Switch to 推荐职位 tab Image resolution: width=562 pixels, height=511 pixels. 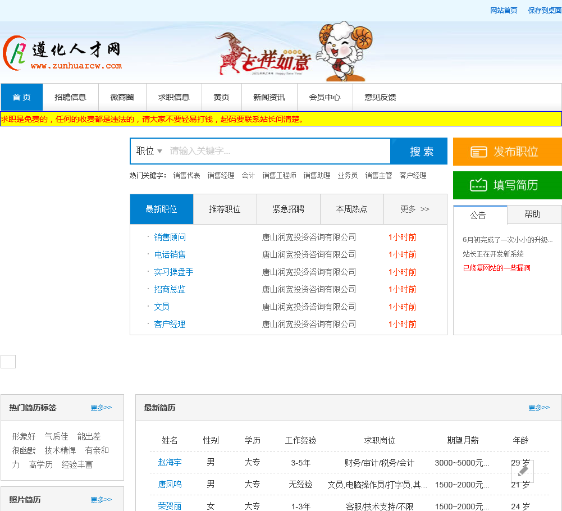coord(225,209)
